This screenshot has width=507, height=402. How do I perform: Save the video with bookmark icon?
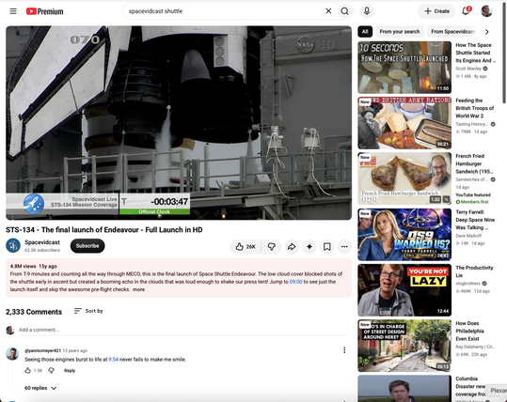pos(327,247)
